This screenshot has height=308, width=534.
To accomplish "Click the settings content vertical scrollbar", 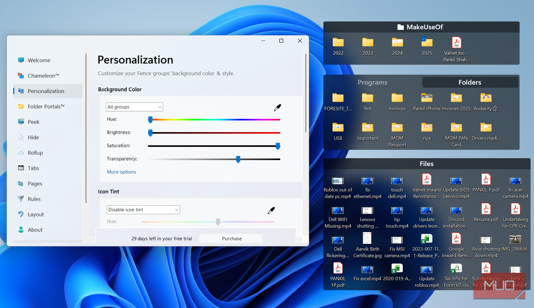I will click(x=306, y=93).
